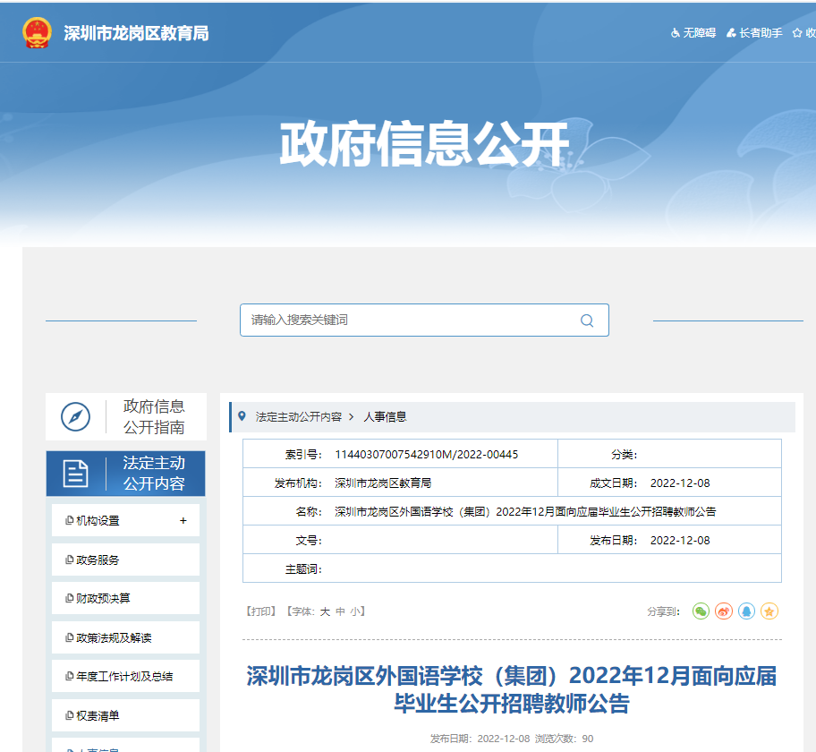Click the large blue article headline
The height and width of the screenshot is (752, 816).
tap(512, 689)
